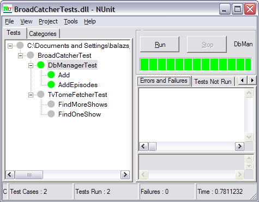259x202 pixels.
Task: Collapse the DbManagerTest node
Action: [x=31, y=65]
